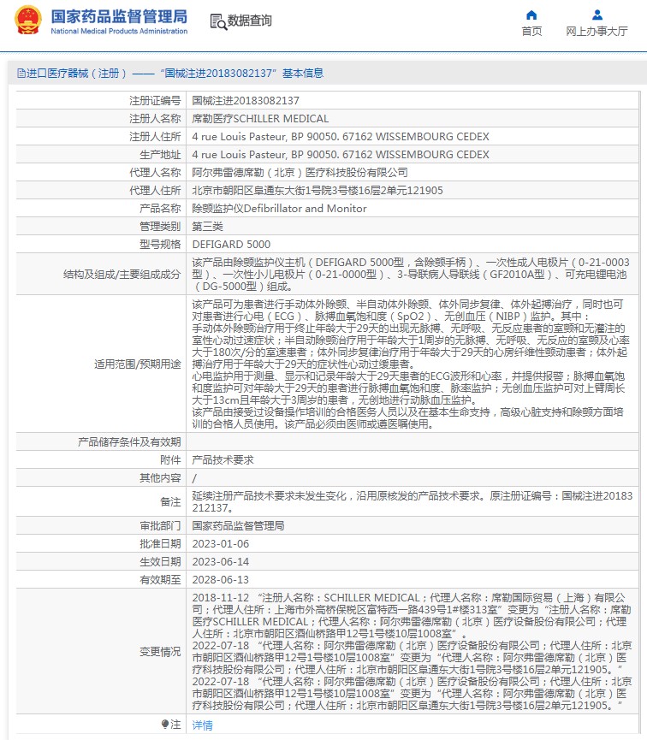The width and height of the screenshot is (647, 740).
Task: Click the 注册人名称 row label
Action: pyautogui.click(x=155, y=118)
